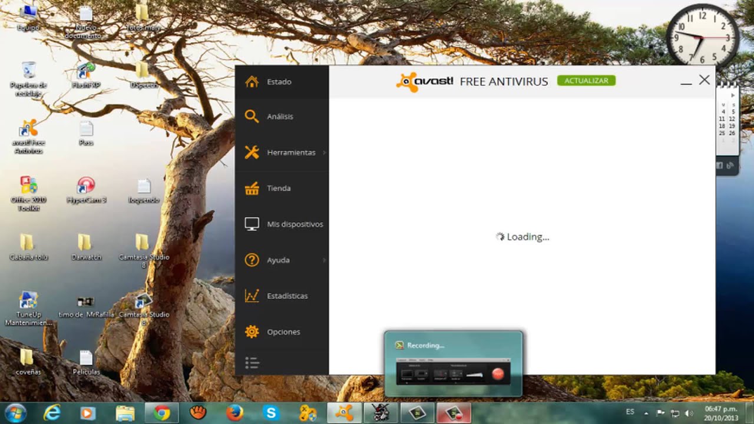
Task: Select the coveñas desktop folder
Action: (x=27, y=362)
